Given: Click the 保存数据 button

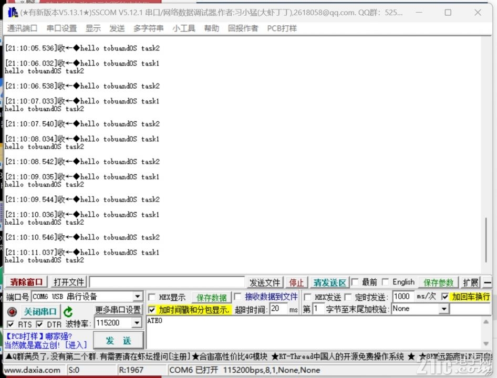Looking at the screenshot, I should 211,297.
